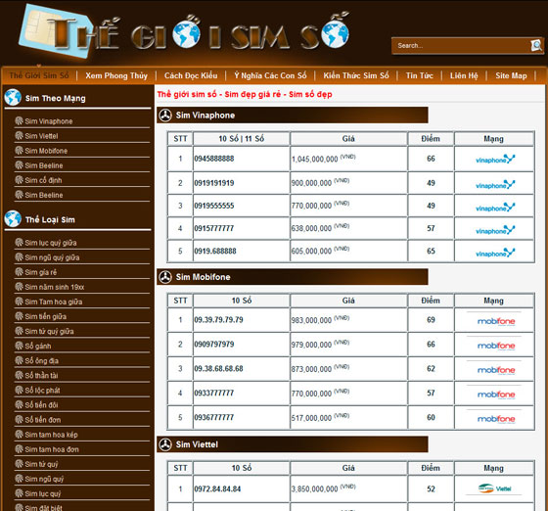The width and height of the screenshot is (548, 511).
Task: Click the globe icon beside Sim Theo Mạng
Action: pos(13,98)
